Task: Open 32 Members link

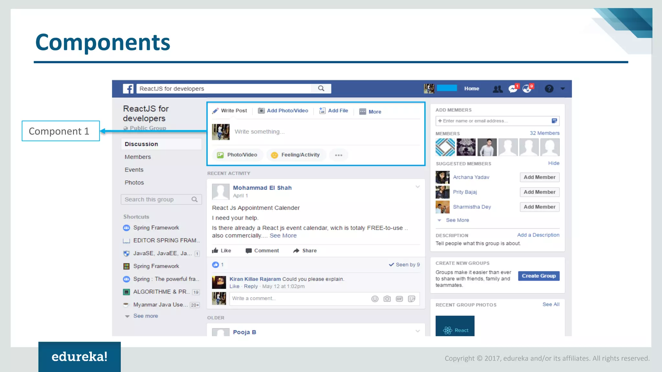Action: [x=544, y=133]
